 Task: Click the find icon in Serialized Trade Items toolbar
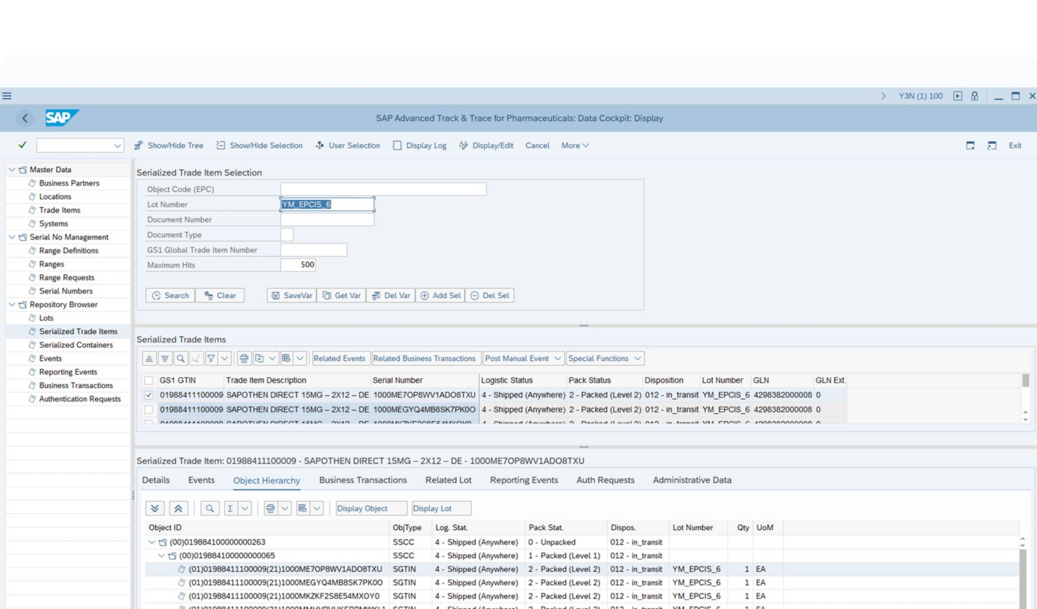pos(181,358)
